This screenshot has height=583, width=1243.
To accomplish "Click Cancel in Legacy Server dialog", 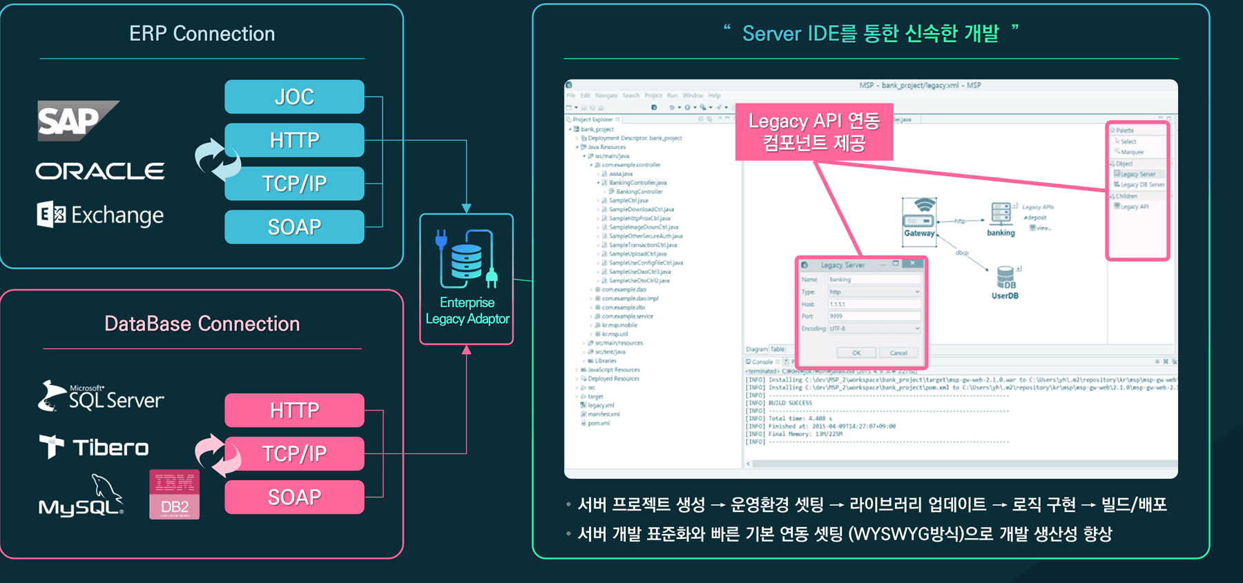I will 898,353.
